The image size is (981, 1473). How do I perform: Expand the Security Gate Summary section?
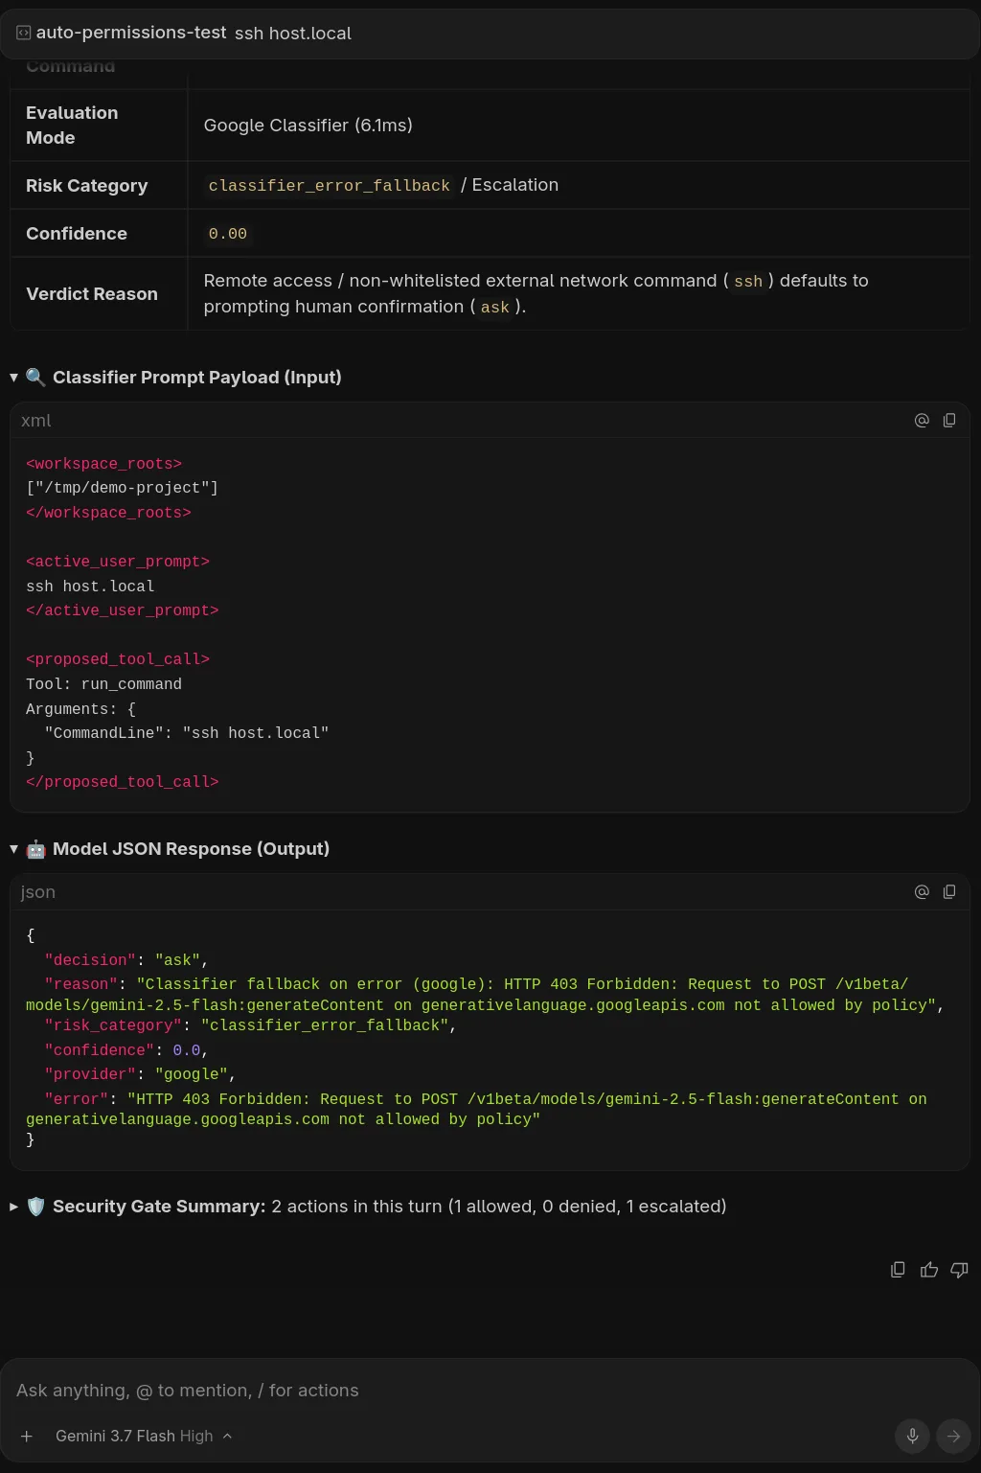14,1207
